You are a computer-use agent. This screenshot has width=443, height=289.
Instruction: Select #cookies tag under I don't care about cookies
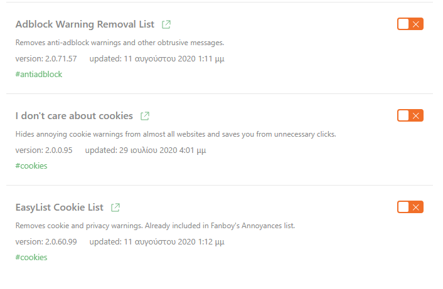click(x=31, y=166)
